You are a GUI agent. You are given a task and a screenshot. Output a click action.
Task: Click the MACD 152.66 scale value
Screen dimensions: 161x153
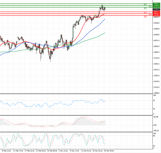[x=156, y=117]
